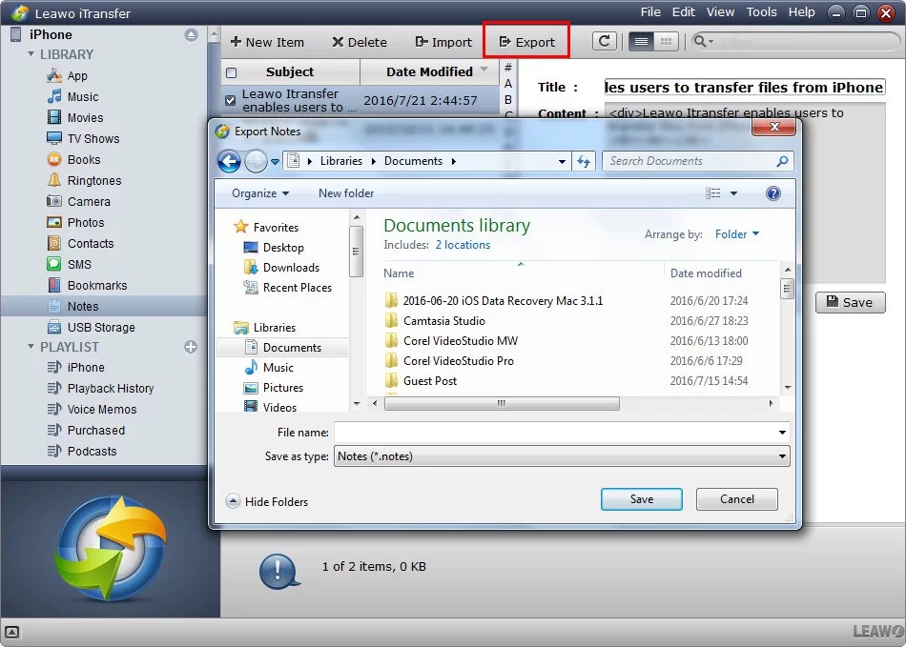The height and width of the screenshot is (647, 906).
Task: Click the Import toolbar button
Action: pos(443,42)
